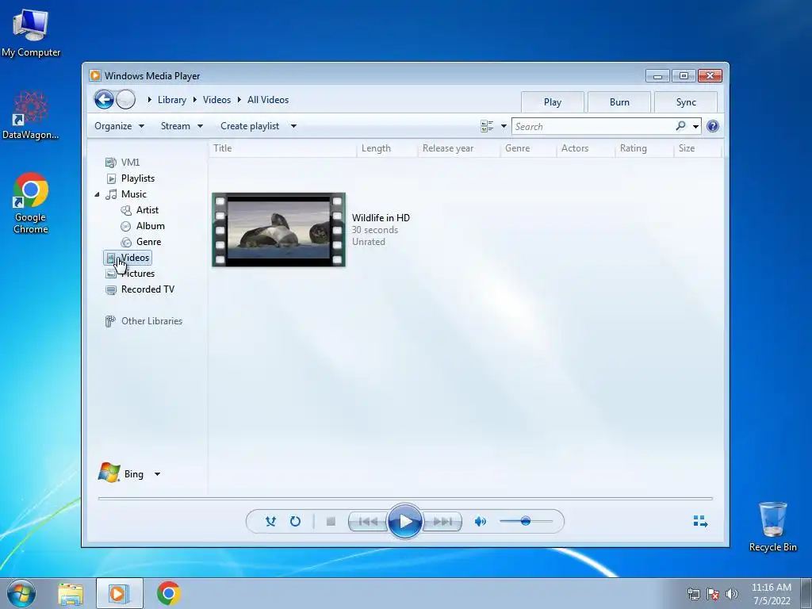Sort by the Title column header
812x609 pixels.
283,148
